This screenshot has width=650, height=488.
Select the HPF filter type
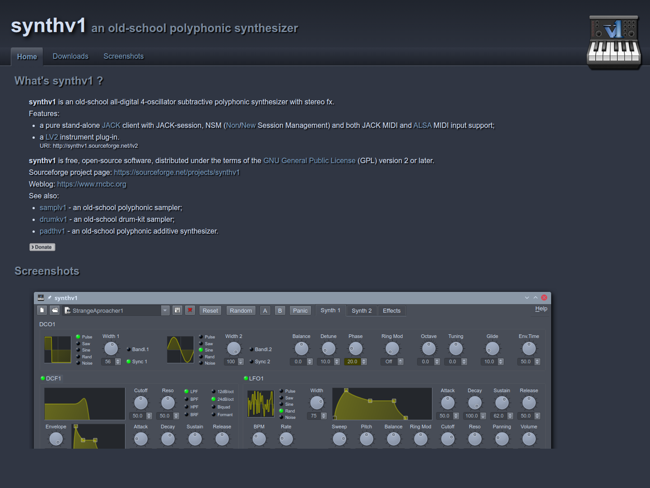191,407
